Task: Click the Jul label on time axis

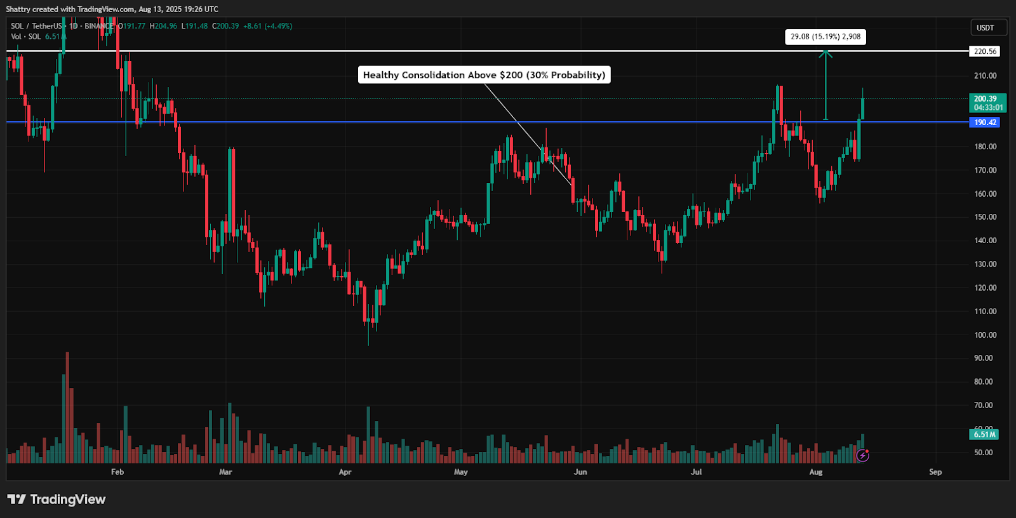Action: (697, 472)
